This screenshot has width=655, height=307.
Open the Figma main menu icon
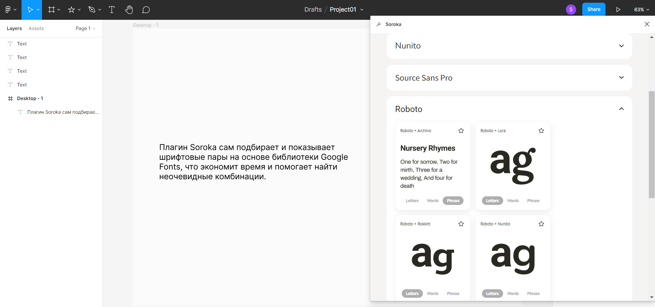(x=8, y=10)
